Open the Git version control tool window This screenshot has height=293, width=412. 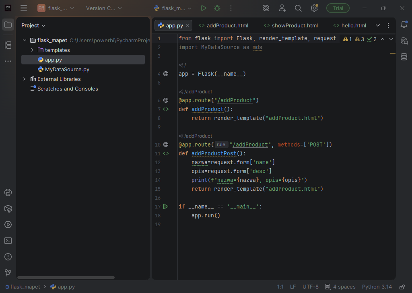coord(8,273)
